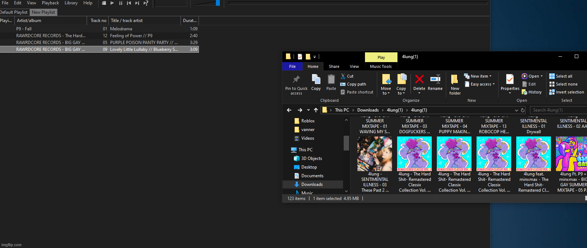Open the File tab in Explorer
Image resolution: width=587 pixels, height=248 pixels.
click(292, 66)
